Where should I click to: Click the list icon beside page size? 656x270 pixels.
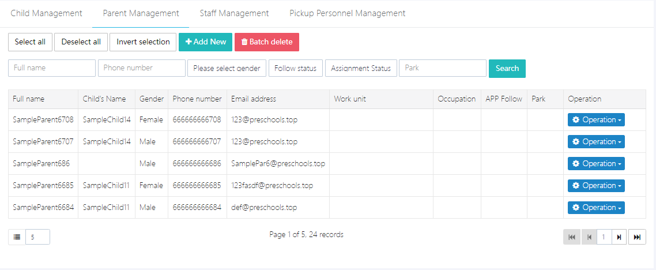[17, 237]
